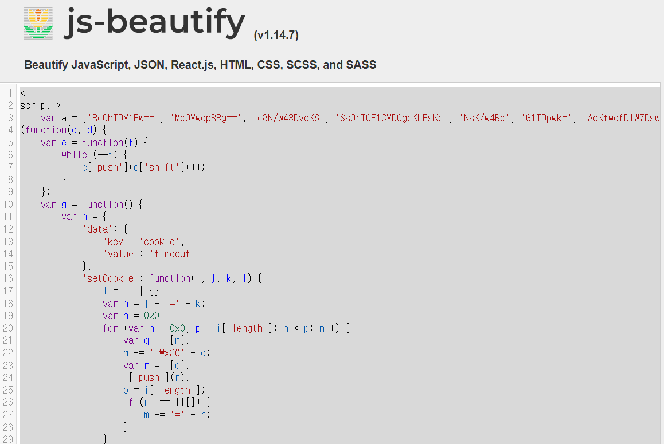
Task: Click "p = i['length'];" on line 25
Action: tap(165, 390)
